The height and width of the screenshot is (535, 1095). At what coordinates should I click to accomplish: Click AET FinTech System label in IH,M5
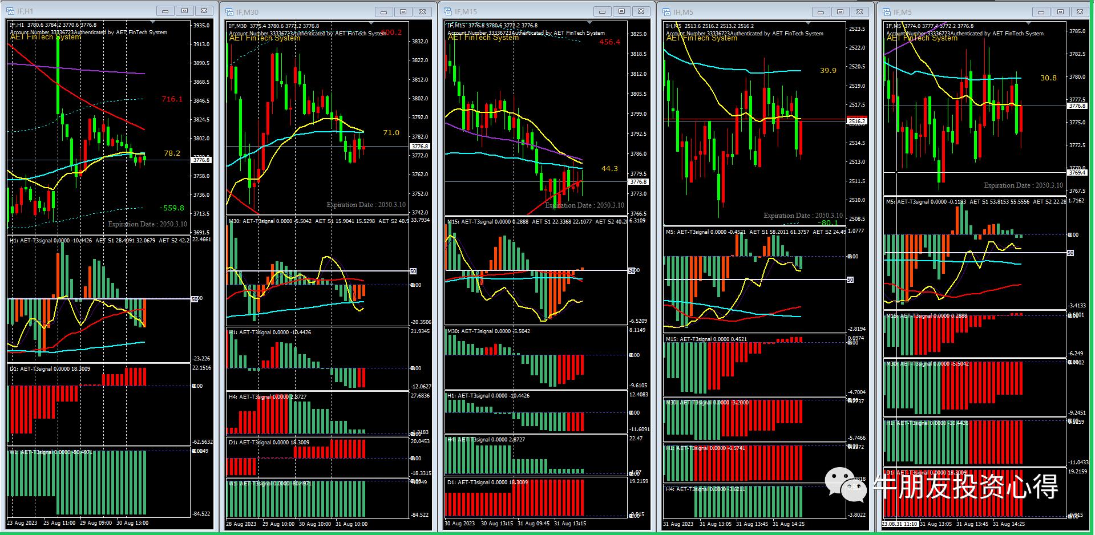pos(702,38)
